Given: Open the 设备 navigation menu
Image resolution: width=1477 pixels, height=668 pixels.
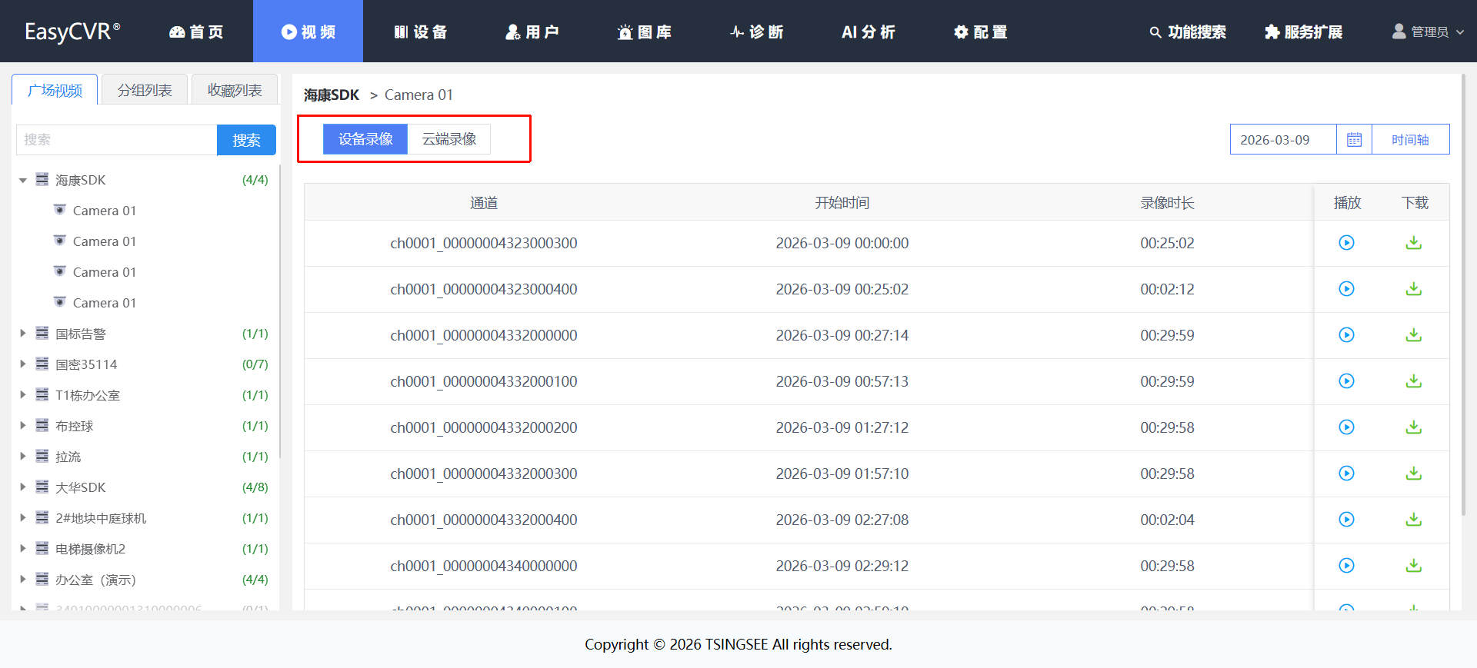Looking at the screenshot, I should pyautogui.click(x=420, y=32).
